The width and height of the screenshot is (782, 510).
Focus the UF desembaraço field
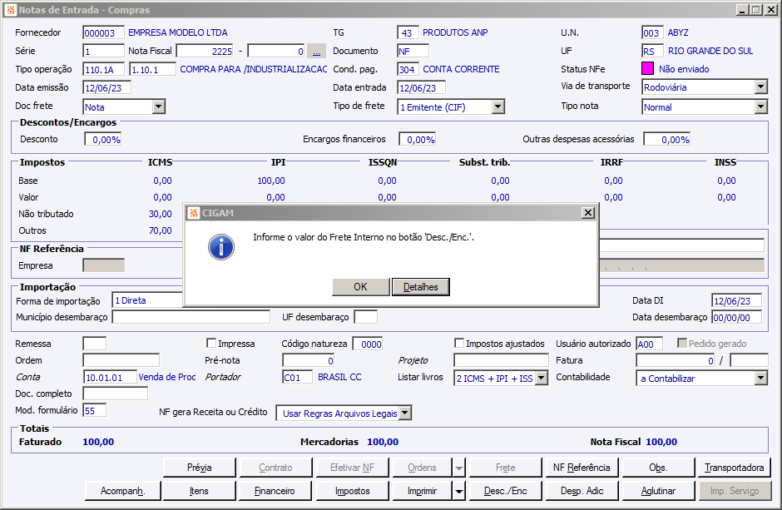point(365,317)
